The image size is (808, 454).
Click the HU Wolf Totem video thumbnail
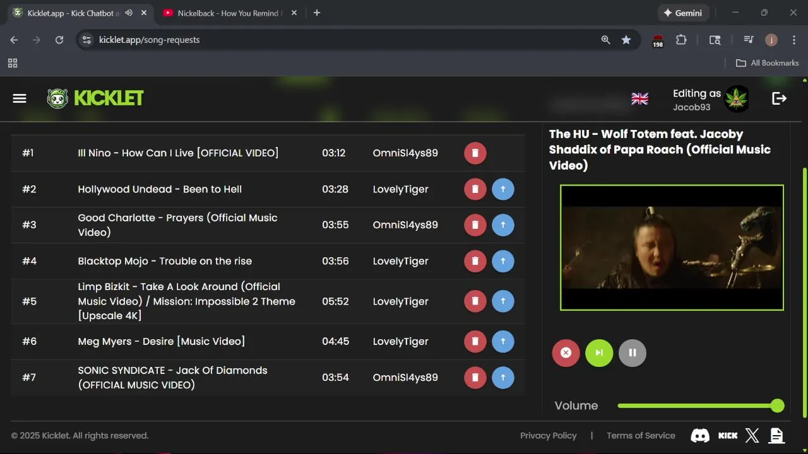[x=672, y=248]
